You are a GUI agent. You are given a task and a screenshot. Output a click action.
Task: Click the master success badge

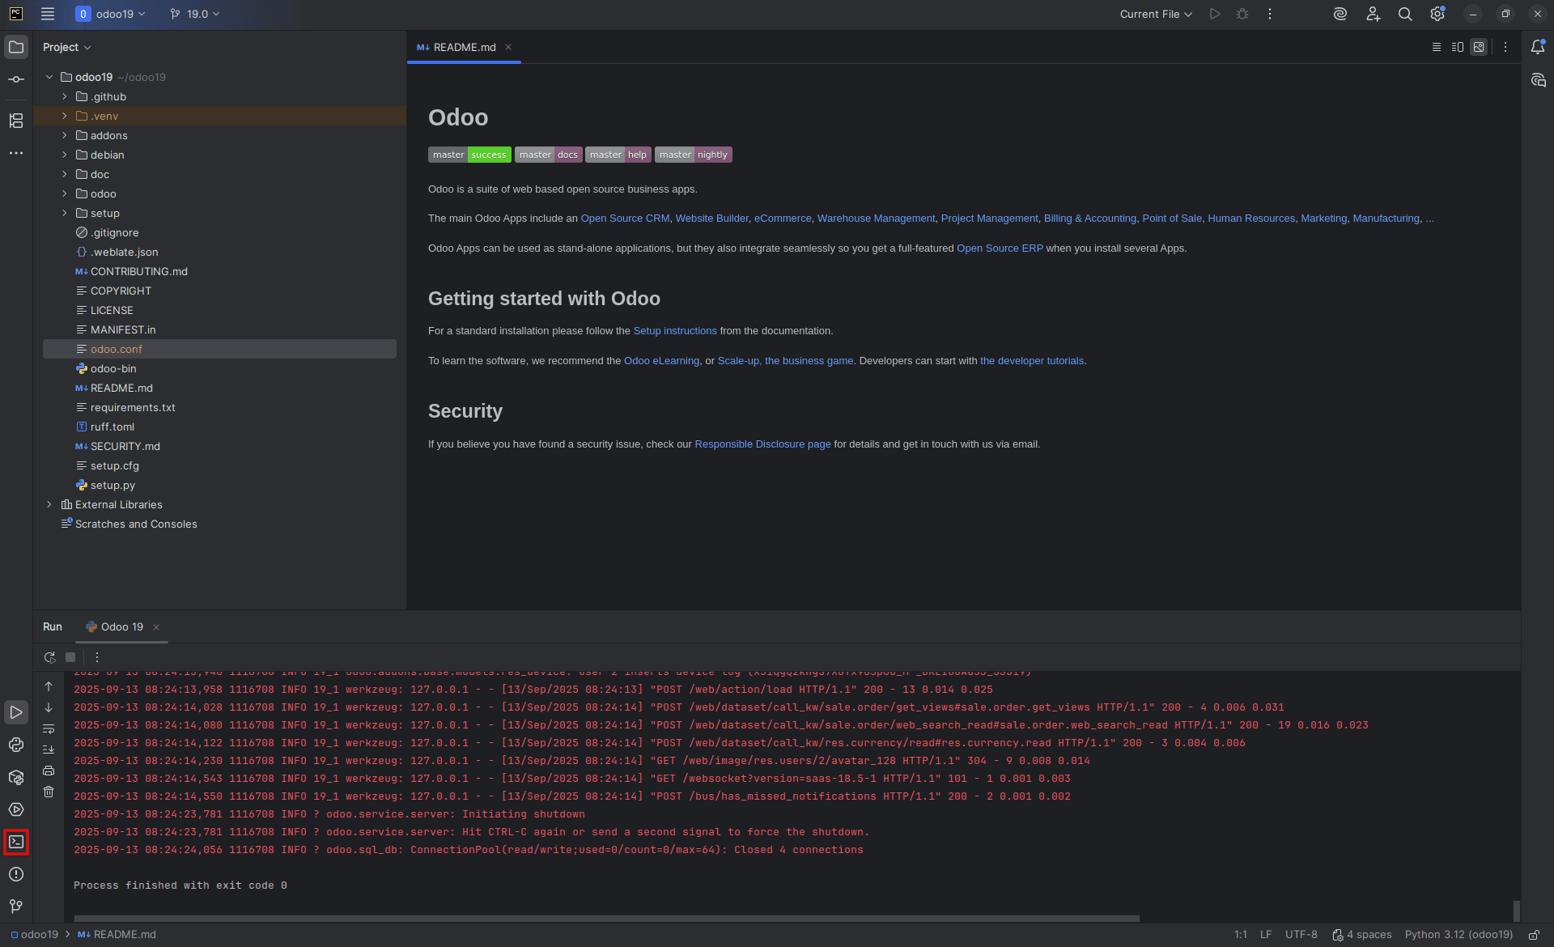click(469, 155)
